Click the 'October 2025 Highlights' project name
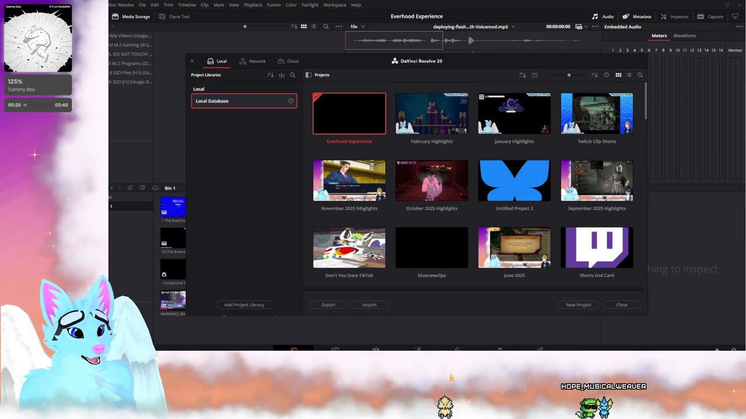This screenshot has height=419, width=746. [432, 208]
